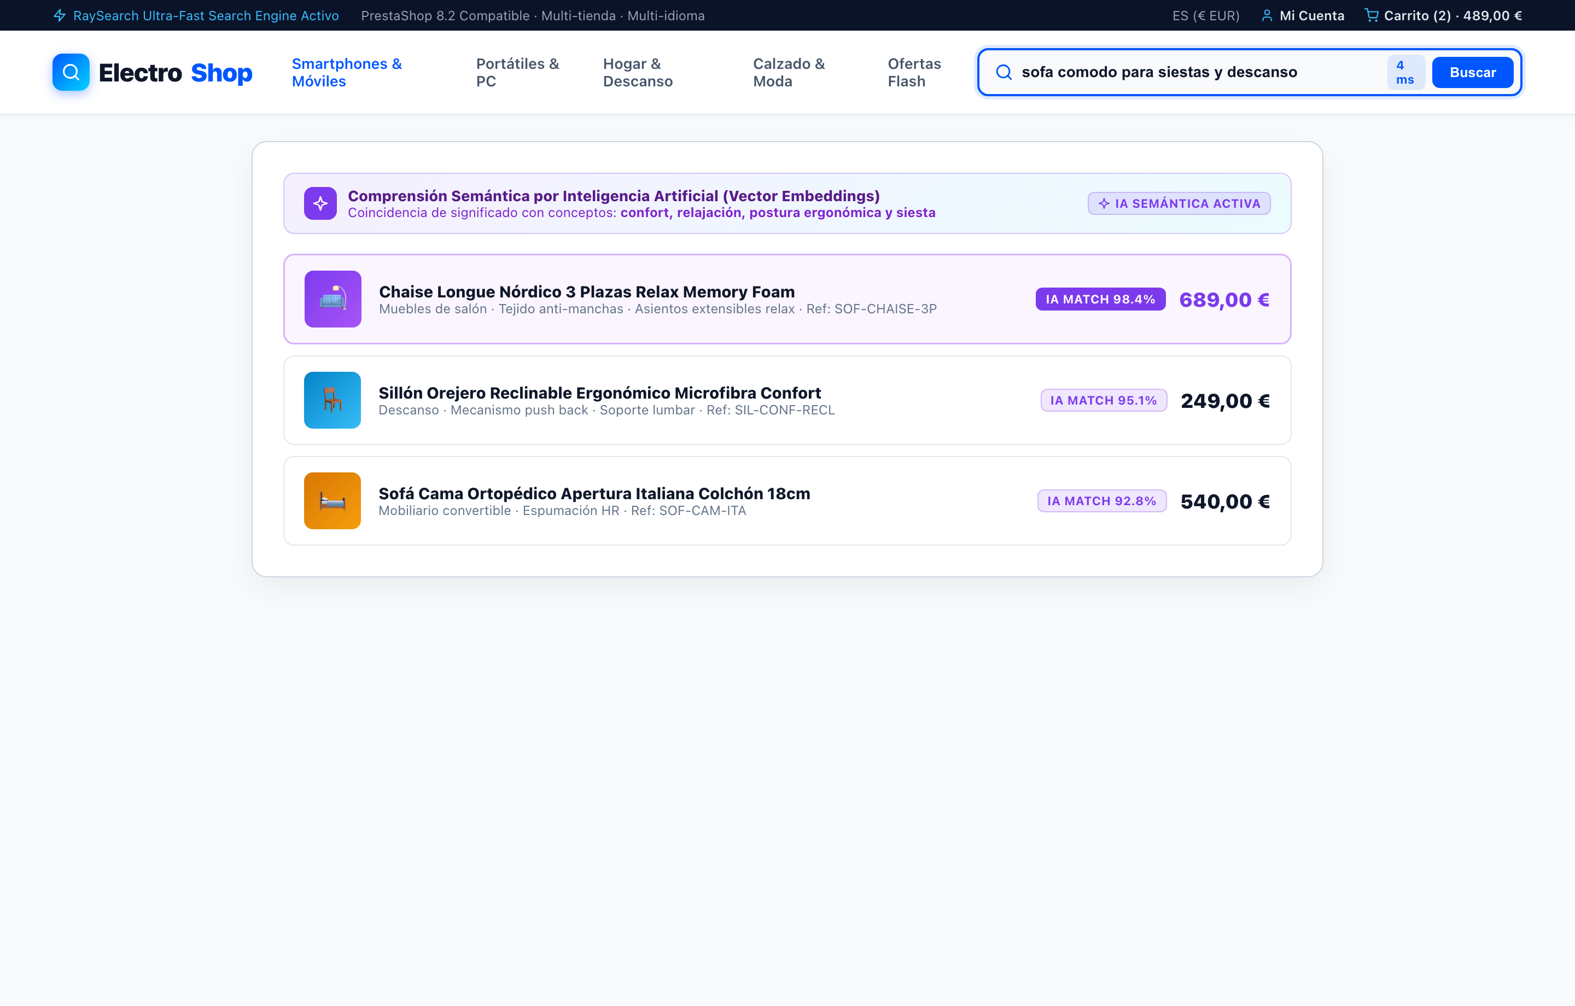Open ES (€ EUR) language currency selector
Viewport: 1575px width, 1006px height.
(x=1206, y=16)
